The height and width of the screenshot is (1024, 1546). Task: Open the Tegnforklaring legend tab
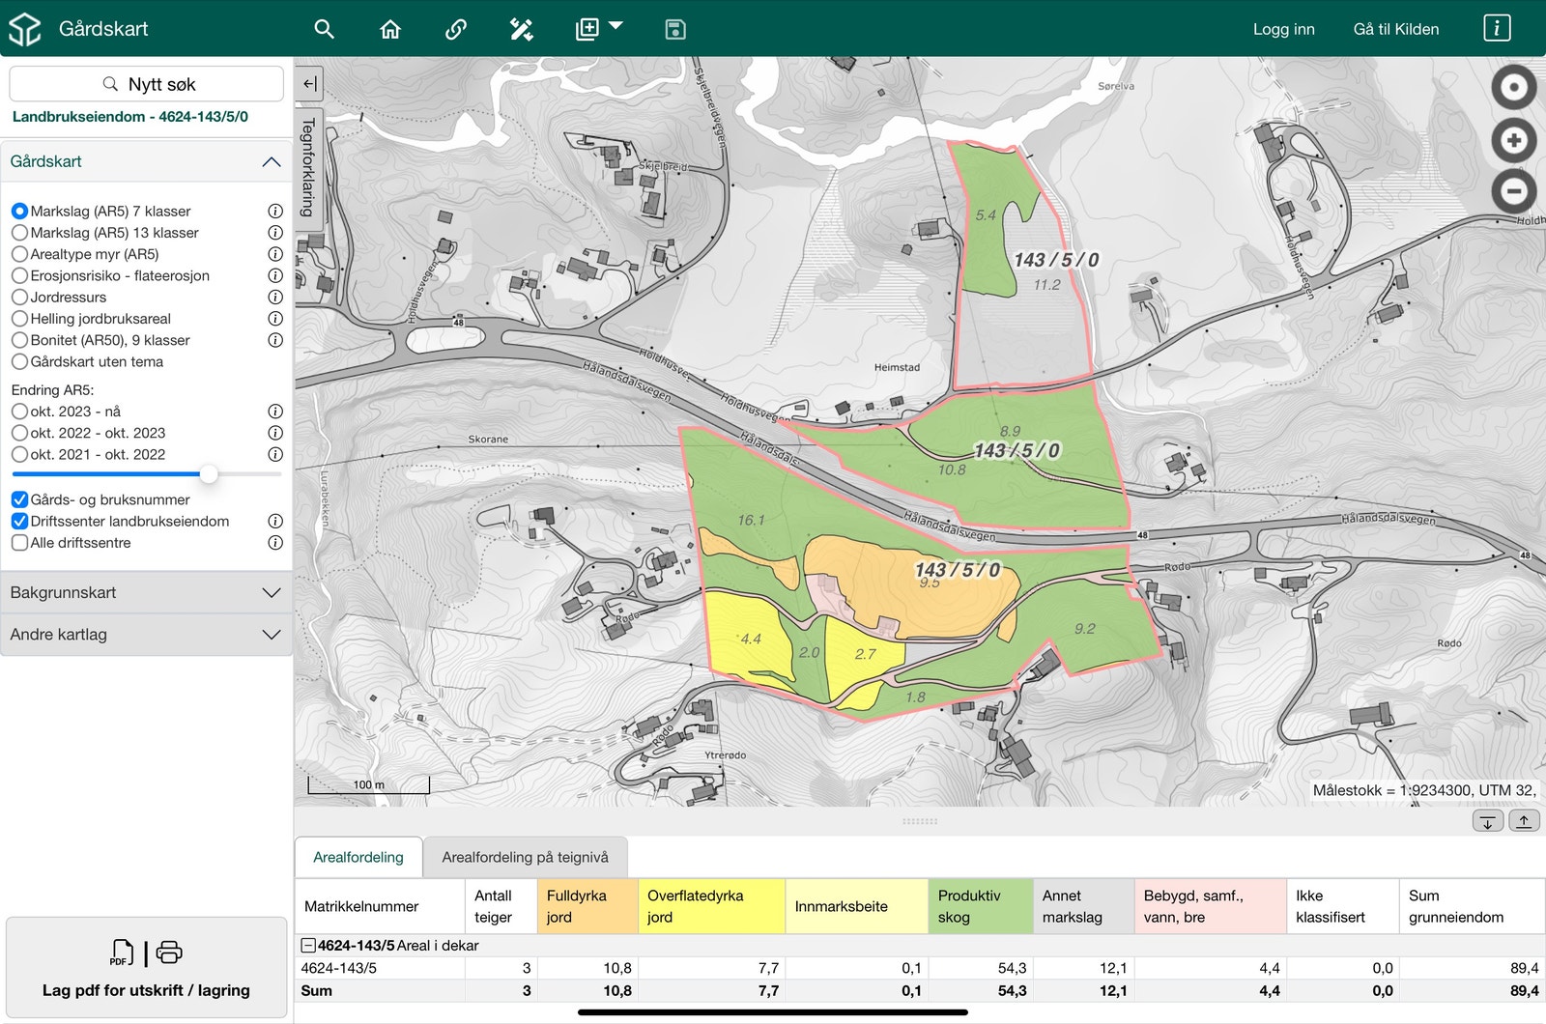[x=309, y=166]
